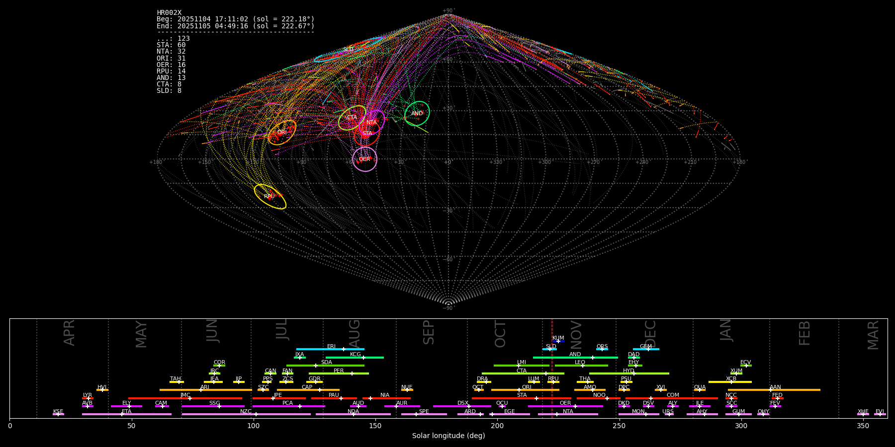The image size is (895, 447).
Task: Select the 'AND: 13' legend entry
Action: pos(171,78)
